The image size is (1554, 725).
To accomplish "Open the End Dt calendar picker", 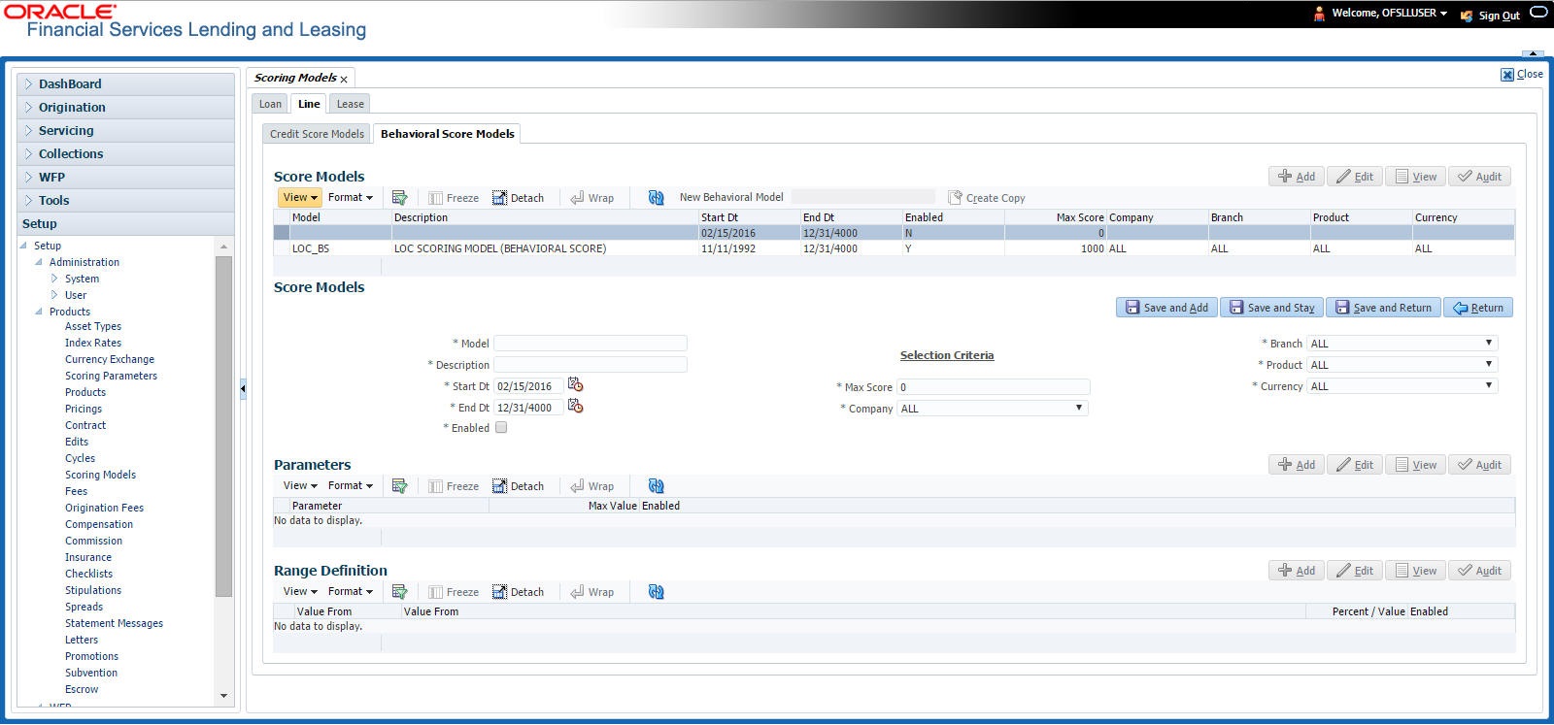I will (x=575, y=407).
